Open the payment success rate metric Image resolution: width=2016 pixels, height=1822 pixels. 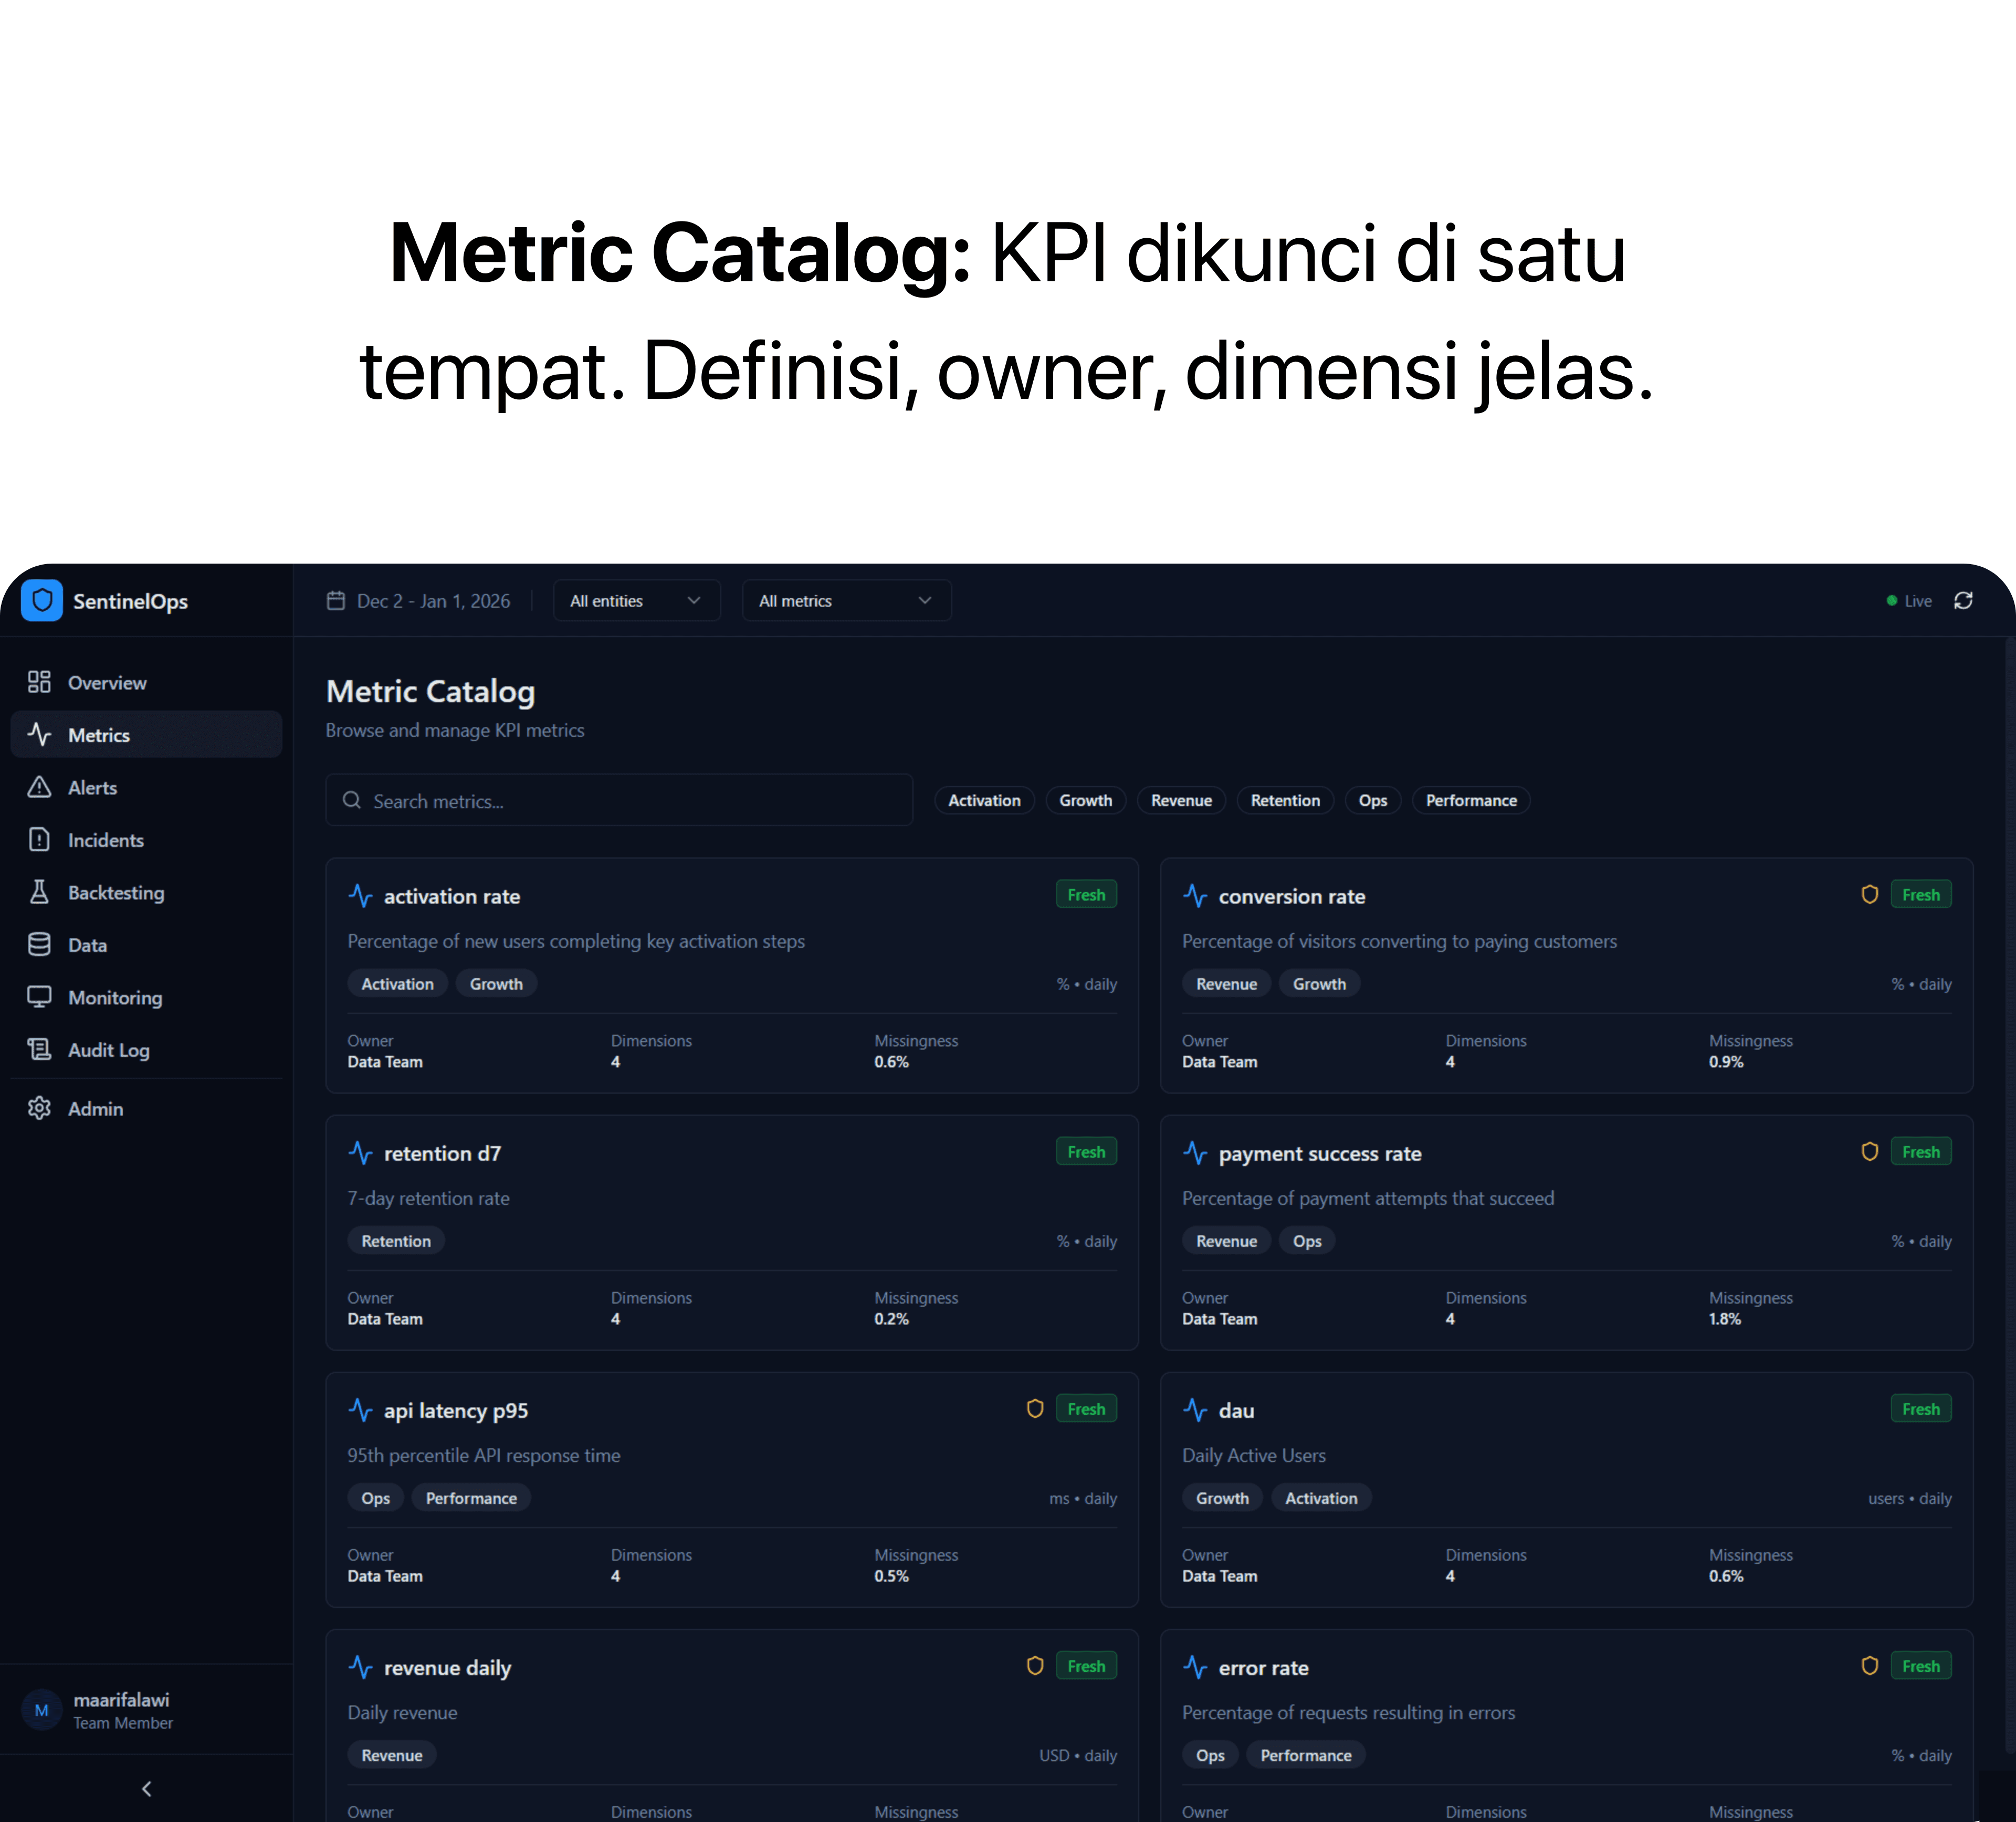[1319, 1153]
